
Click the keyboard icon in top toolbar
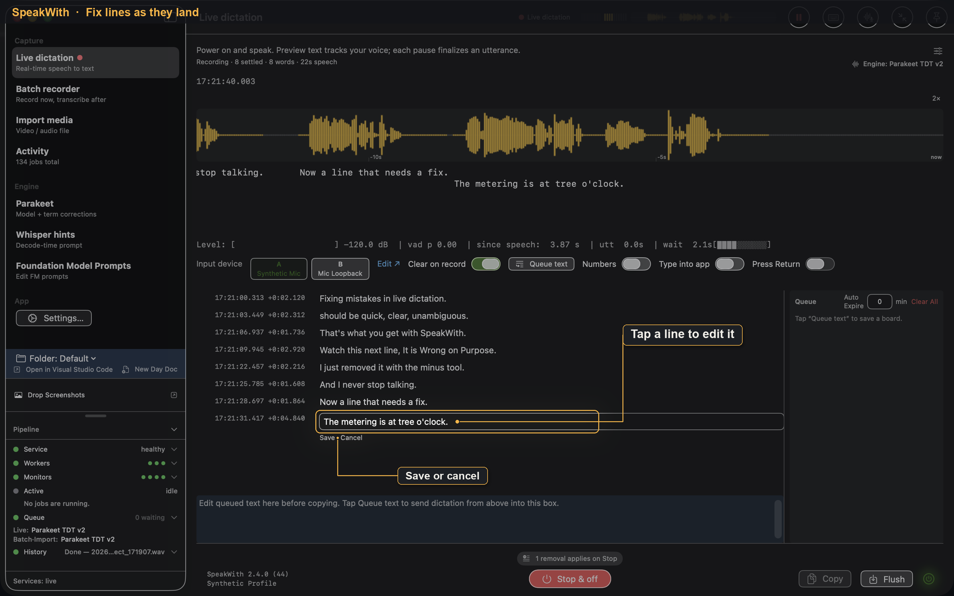pos(833,17)
